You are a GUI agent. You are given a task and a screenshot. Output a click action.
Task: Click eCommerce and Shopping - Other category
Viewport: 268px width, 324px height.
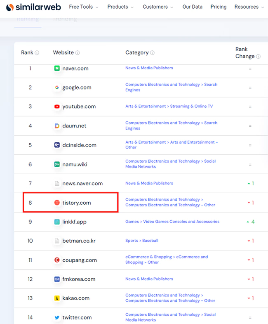pyautogui.click(x=167, y=260)
